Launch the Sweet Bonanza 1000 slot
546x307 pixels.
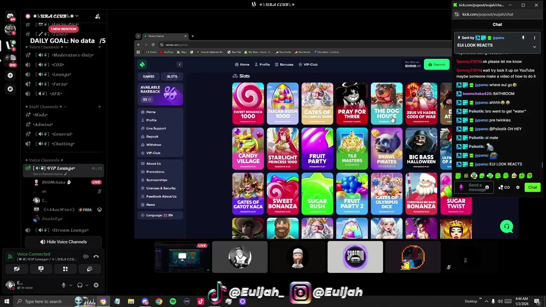(x=248, y=103)
